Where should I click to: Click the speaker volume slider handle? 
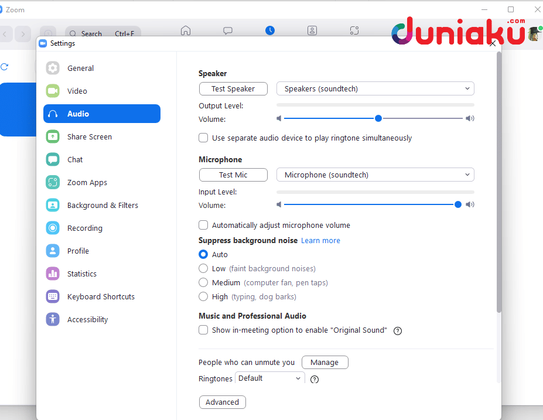[378, 118]
